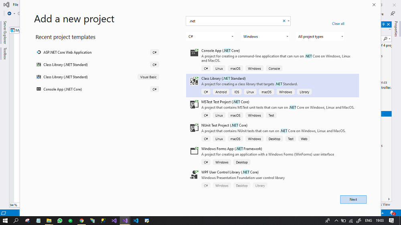Click the pin icon in Solution Explorer header
Viewport: 401px width, 225px height.
point(383,24)
